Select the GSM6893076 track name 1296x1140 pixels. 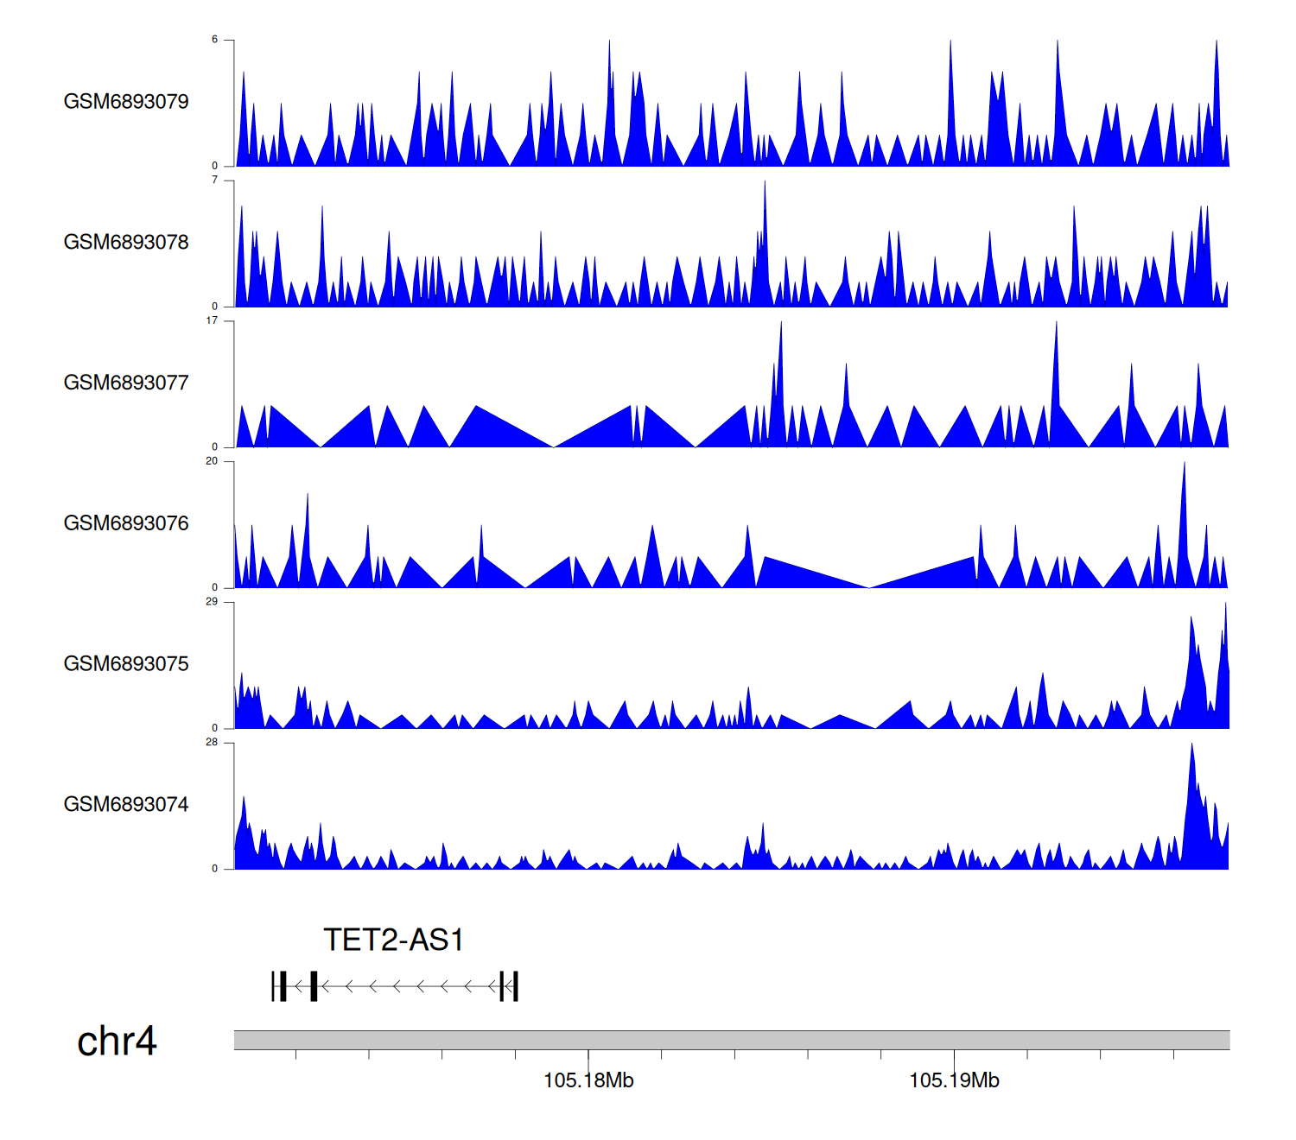tap(126, 523)
